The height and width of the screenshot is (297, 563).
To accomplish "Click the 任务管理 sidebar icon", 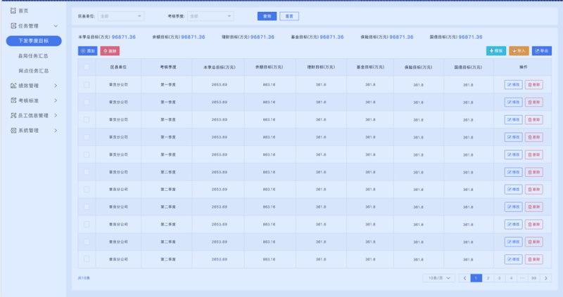I will 13,26.
